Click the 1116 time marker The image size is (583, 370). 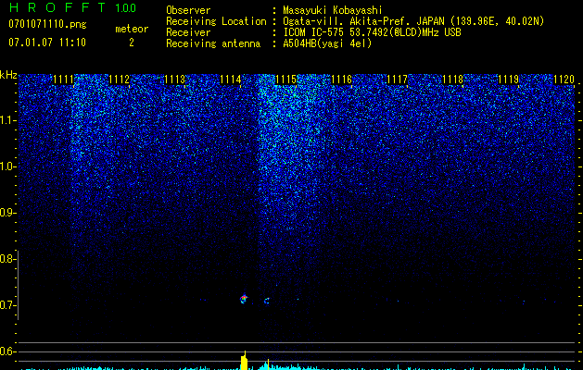click(x=341, y=80)
